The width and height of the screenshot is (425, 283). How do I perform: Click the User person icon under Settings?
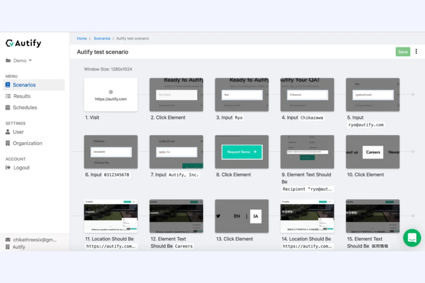pyautogui.click(x=7, y=132)
